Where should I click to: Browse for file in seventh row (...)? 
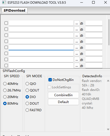tap(77, 60)
